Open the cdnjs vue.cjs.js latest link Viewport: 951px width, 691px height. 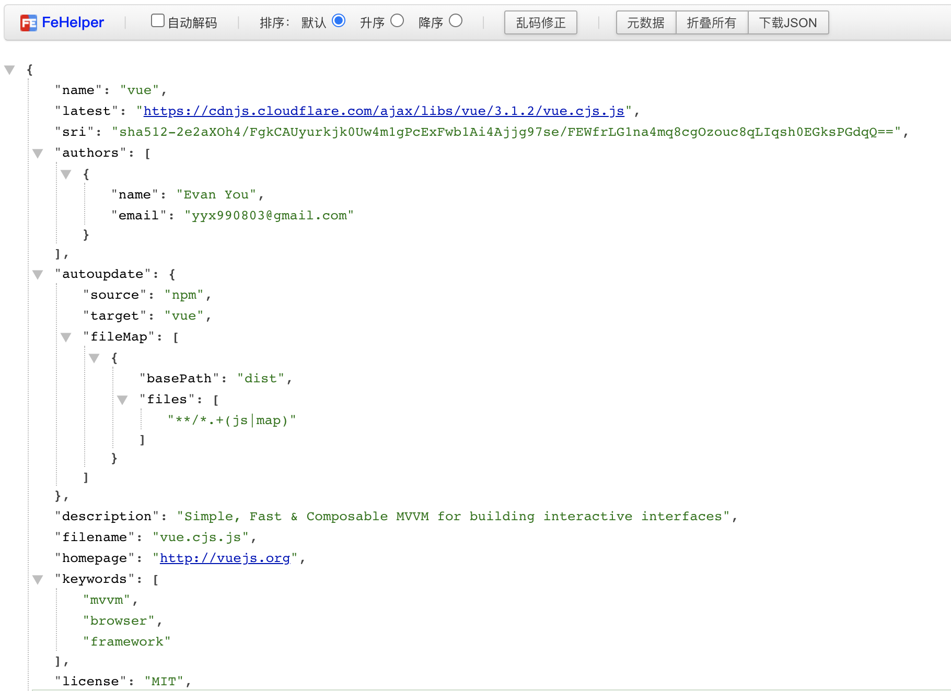coord(384,111)
